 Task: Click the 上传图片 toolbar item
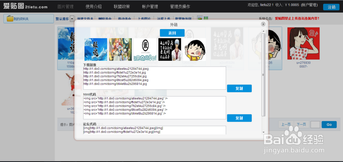[144, 19]
